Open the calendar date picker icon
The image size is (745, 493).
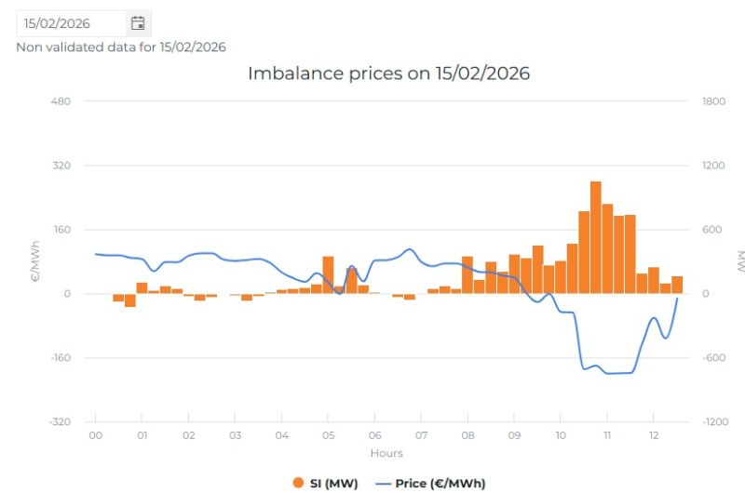(138, 23)
